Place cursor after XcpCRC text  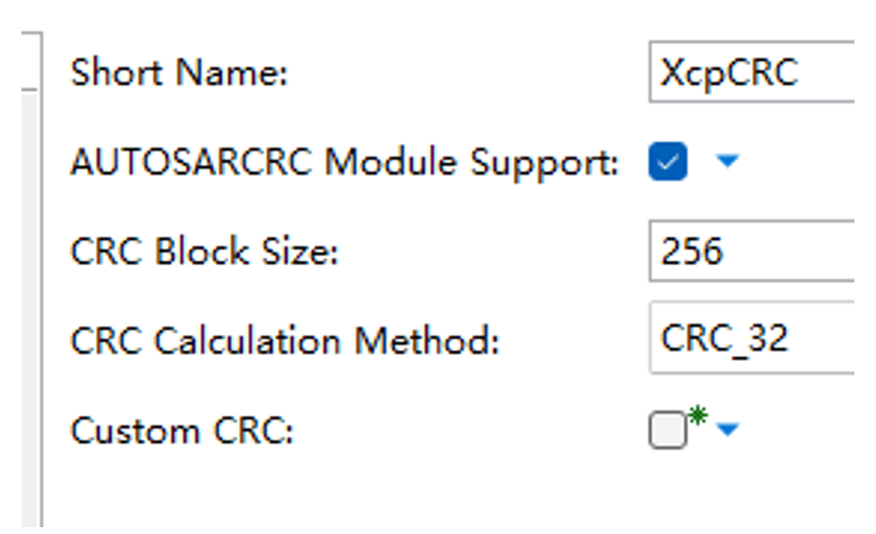(802, 72)
